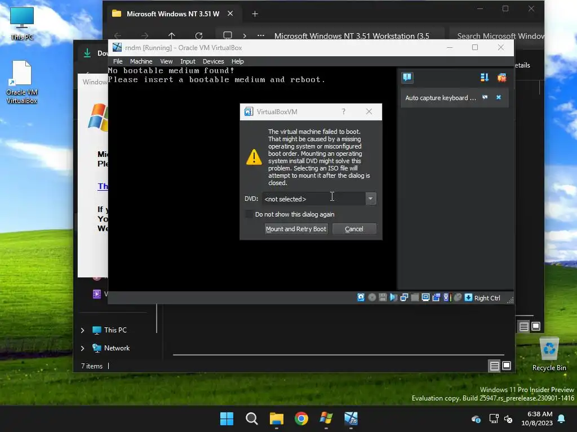Open taskbar Search
This screenshot has width=577, height=432.
coord(252,418)
